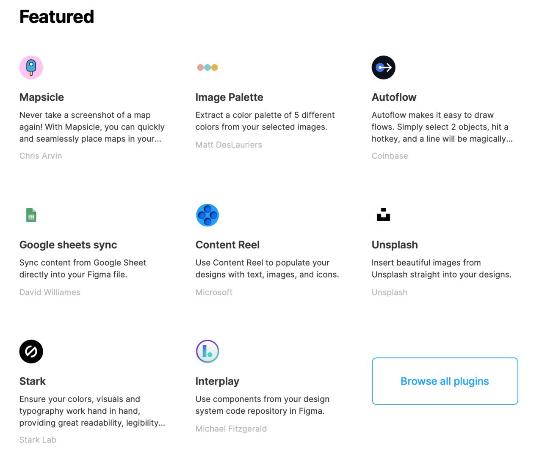Click the Interplay plugin icon
This screenshot has width=542, height=462.
click(x=207, y=352)
